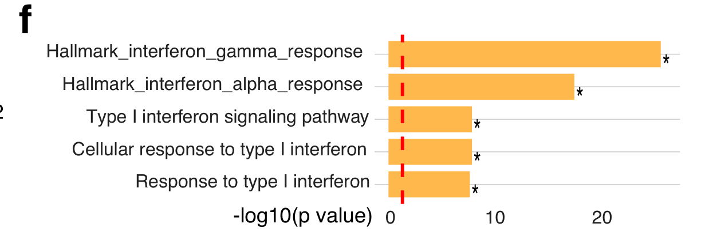Click the -log10(p value) axis title
The width and height of the screenshot is (701, 239).
[x=303, y=217]
